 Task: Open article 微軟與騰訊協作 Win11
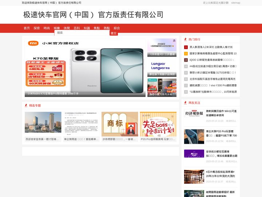click(x=221, y=113)
